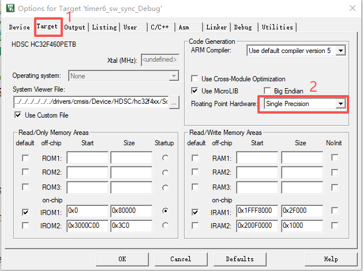Enable NoInit for RAM1
363x271 pixels.
click(335, 157)
